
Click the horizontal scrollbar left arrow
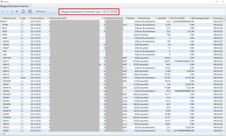pyautogui.click(x=2, y=134)
